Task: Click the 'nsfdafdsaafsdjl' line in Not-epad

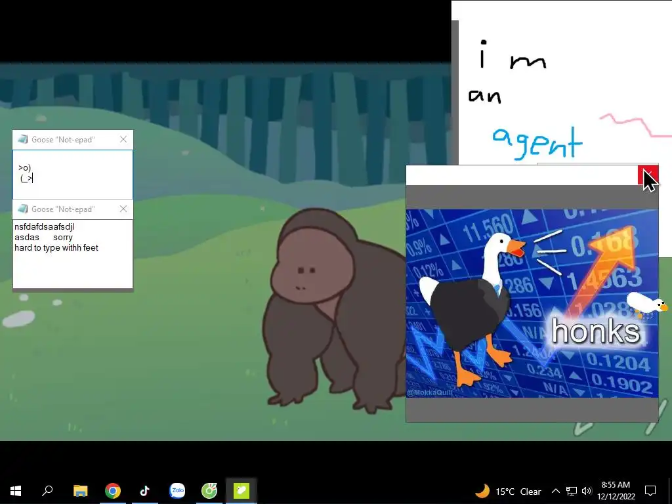Action: click(x=44, y=226)
